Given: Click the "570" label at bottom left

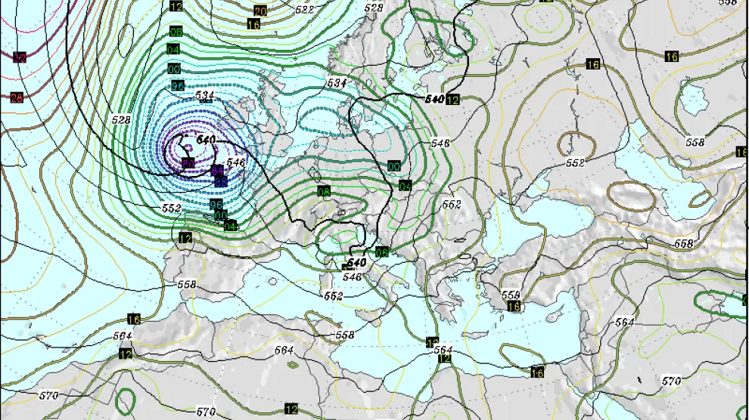Looking at the screenshot, I should 48,395.
